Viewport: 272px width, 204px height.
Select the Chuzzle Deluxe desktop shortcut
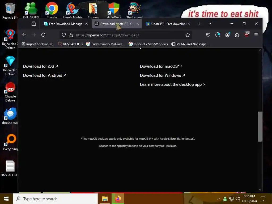pyautogui.click(x=10, y=92)
